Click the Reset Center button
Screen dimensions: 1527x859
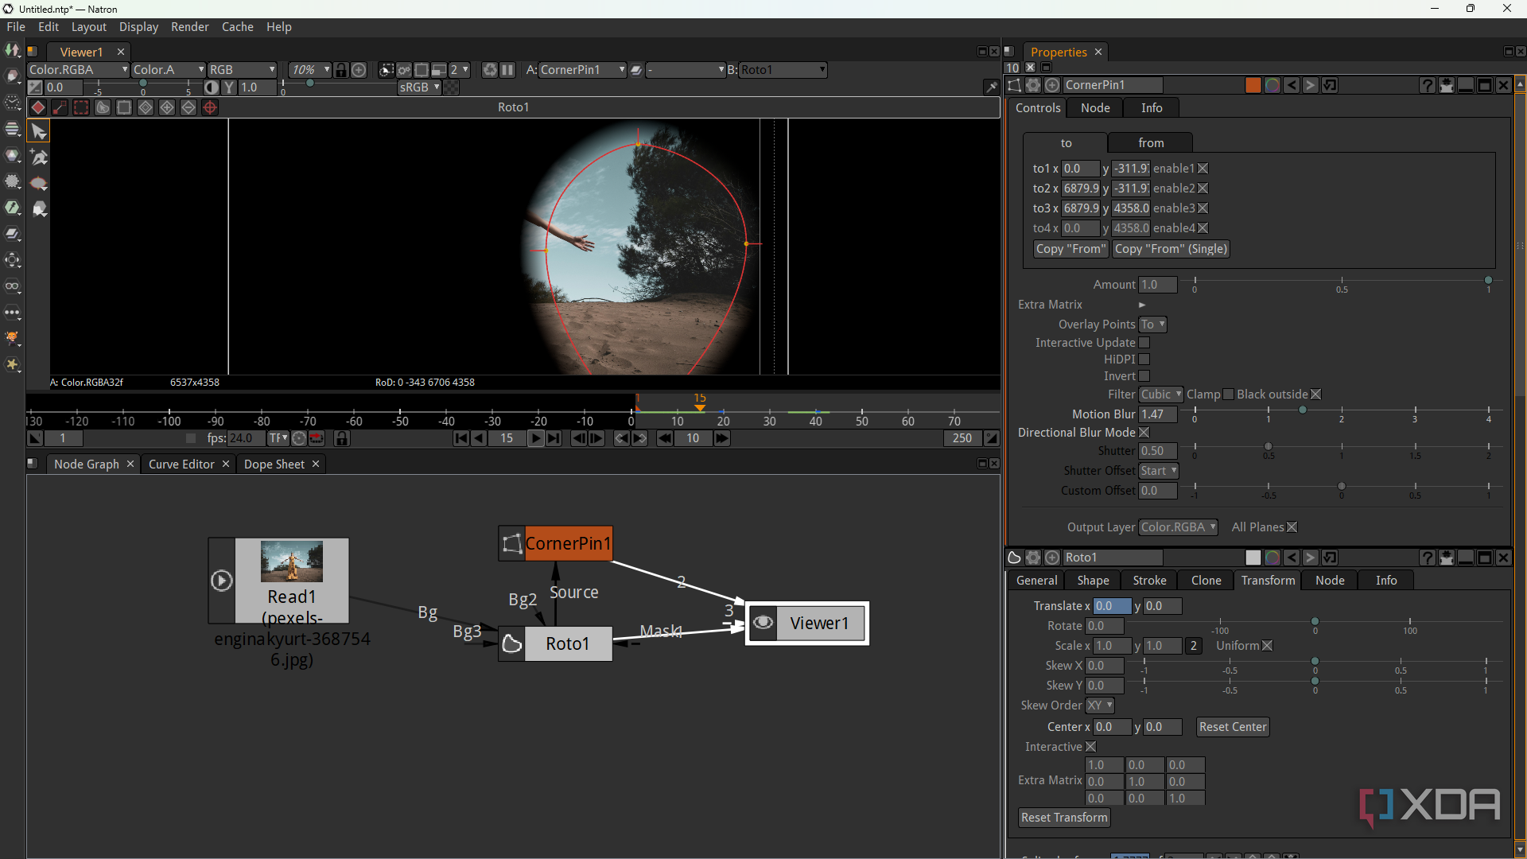click(x=1233, y=727)
